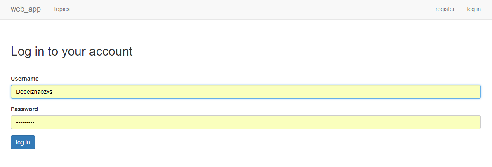Submit the form with the log in button
The width and height of the screenshot is (492, 167).
coord(23,142)
